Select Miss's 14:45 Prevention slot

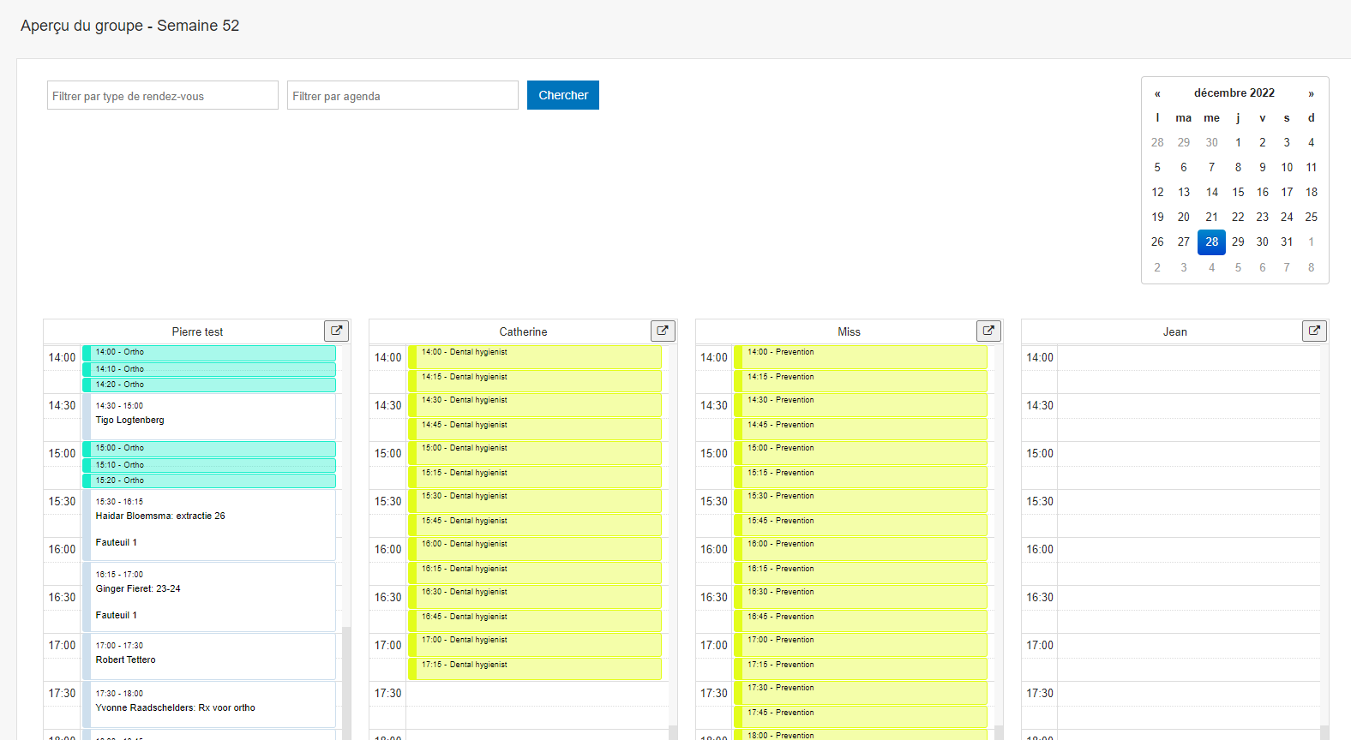[861, 429]
